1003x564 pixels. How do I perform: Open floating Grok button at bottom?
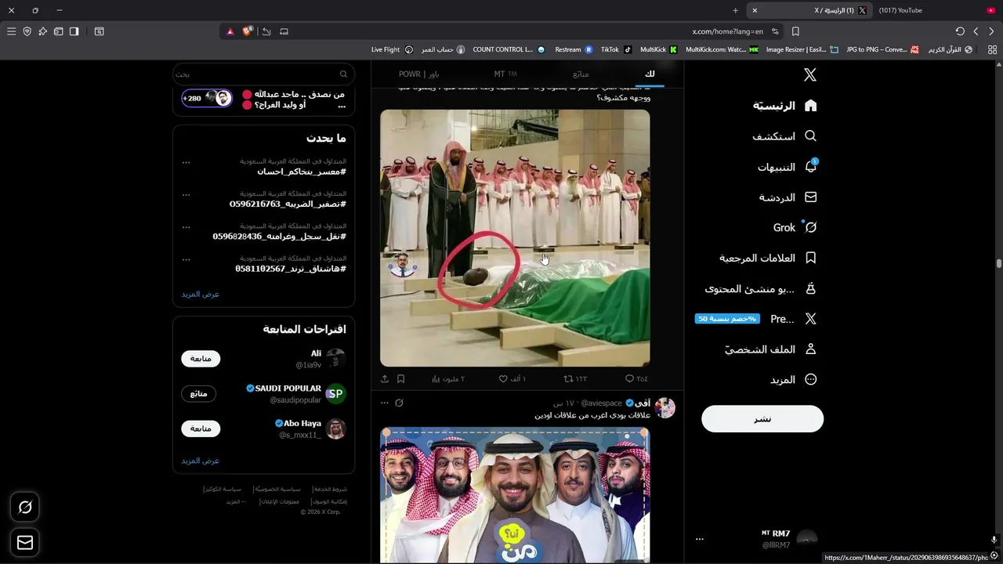pos(25,508)
